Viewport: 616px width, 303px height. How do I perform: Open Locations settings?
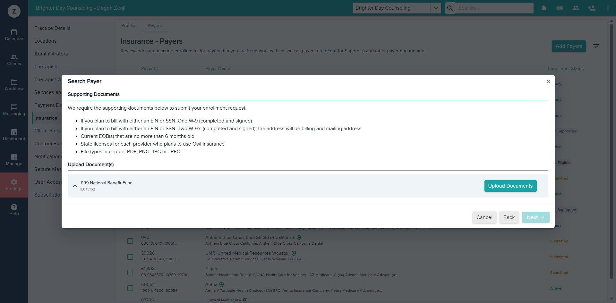(45, 41)
